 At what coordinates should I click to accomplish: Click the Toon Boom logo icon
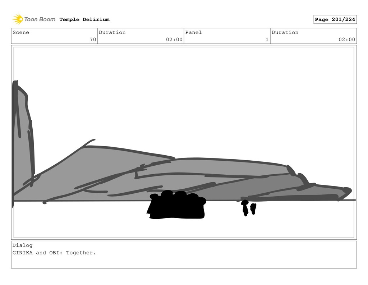click(x=18, y=19)
